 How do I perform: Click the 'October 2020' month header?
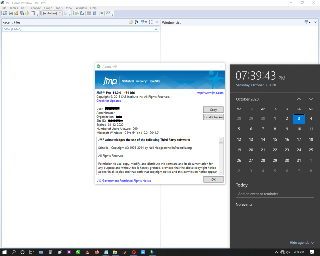247,99
